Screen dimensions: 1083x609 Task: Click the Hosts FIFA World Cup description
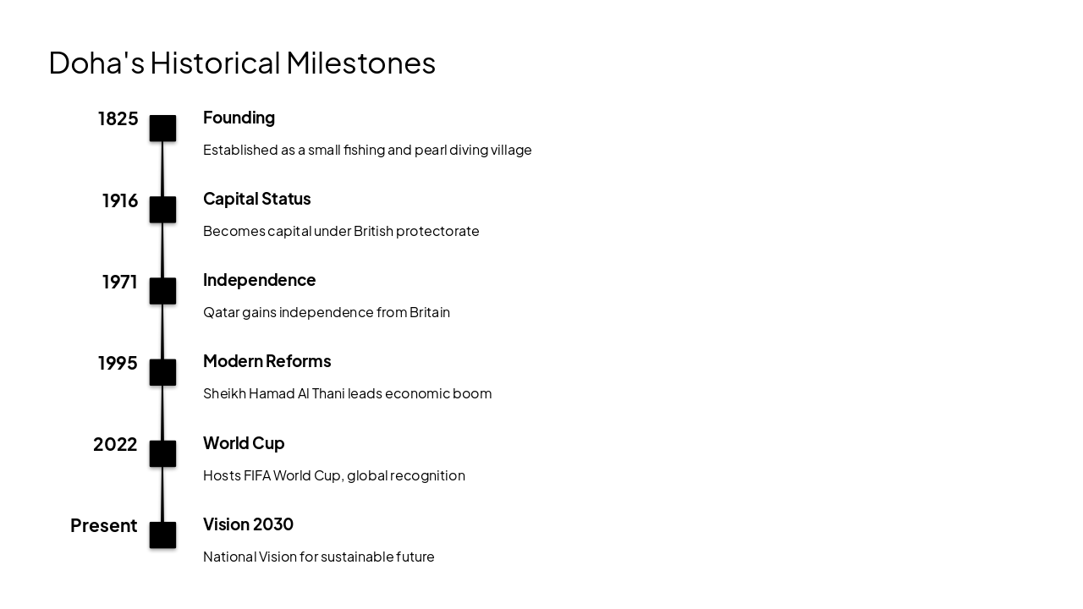[x=333, y=475]
